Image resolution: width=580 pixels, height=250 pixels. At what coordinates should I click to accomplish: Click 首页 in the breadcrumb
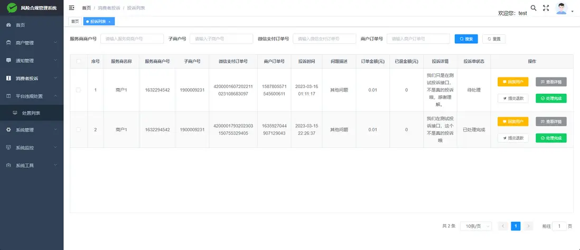tap(87, 8)
